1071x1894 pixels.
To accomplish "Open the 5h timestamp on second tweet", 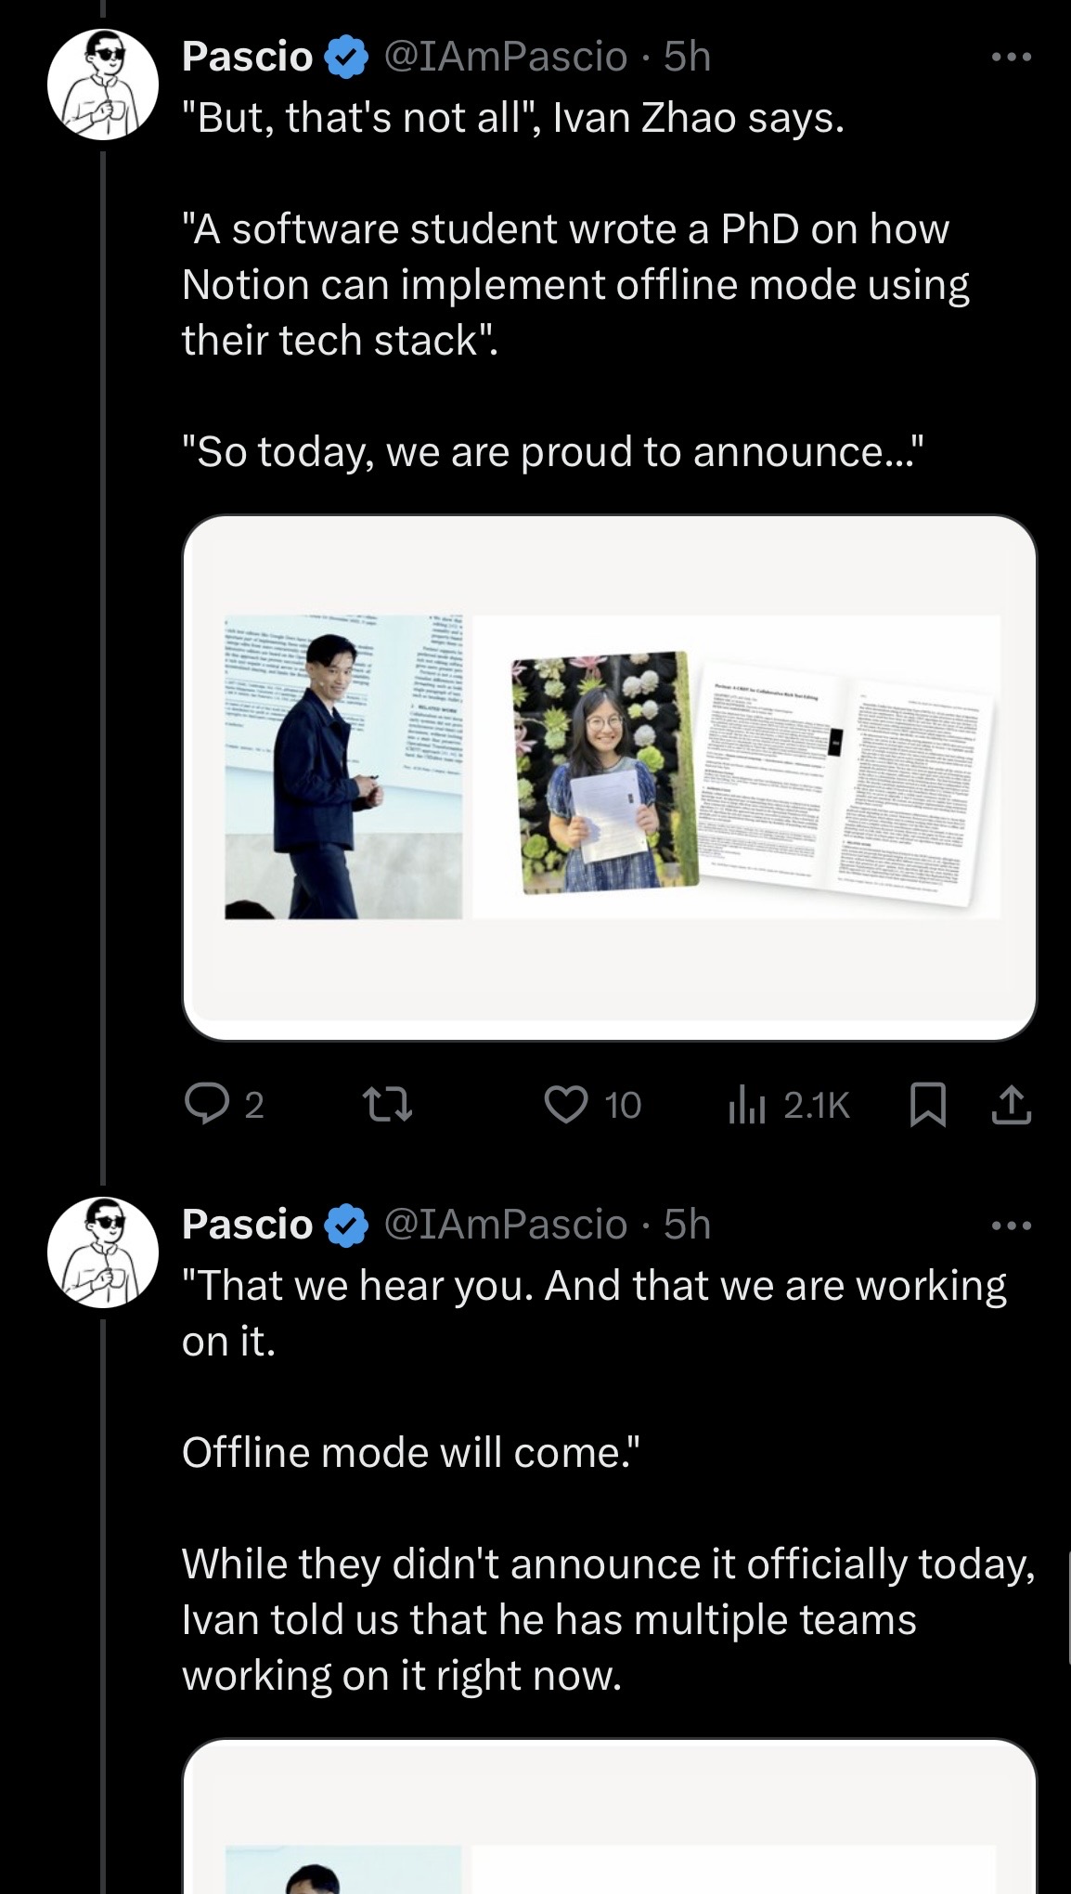I will tap(687, 1226).
